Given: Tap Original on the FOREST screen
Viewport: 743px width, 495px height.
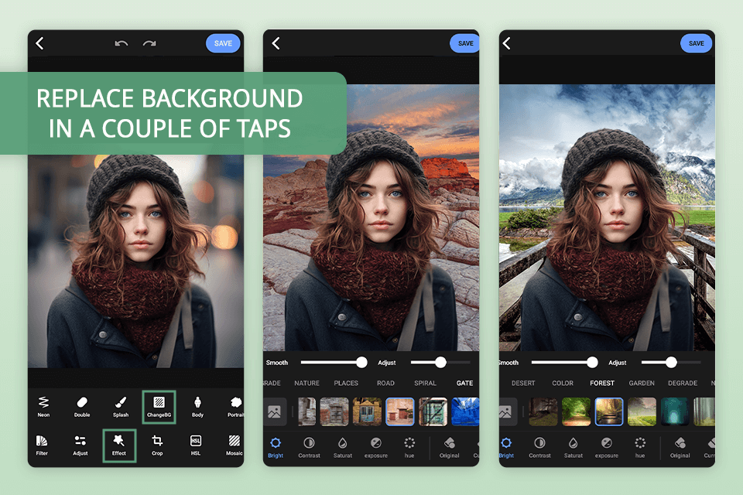Looking at the screenshot, I should [680, 448].
